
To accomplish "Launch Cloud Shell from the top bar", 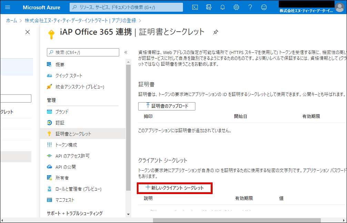I will (x=195, y=7).
